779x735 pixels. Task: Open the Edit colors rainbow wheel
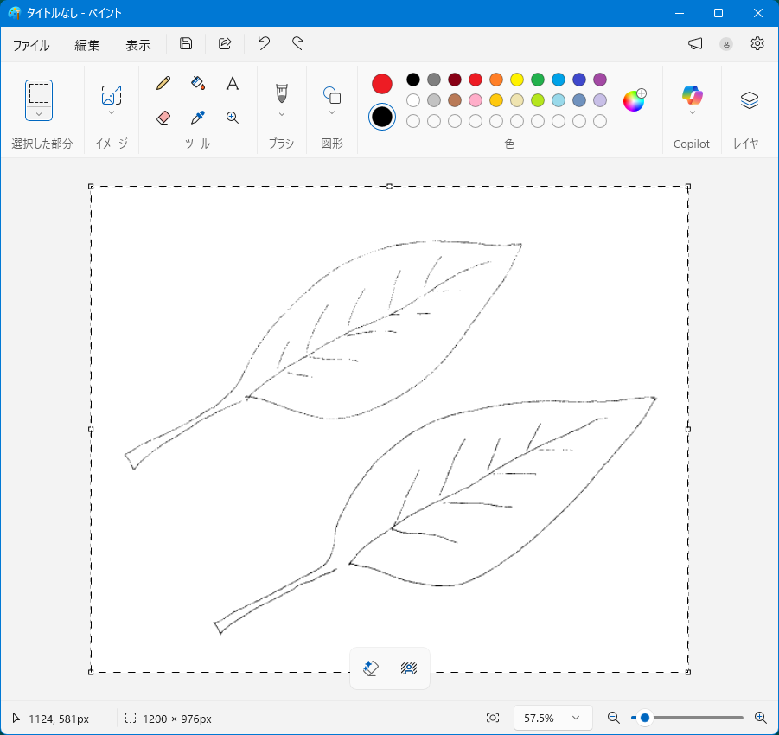(634, 100)
